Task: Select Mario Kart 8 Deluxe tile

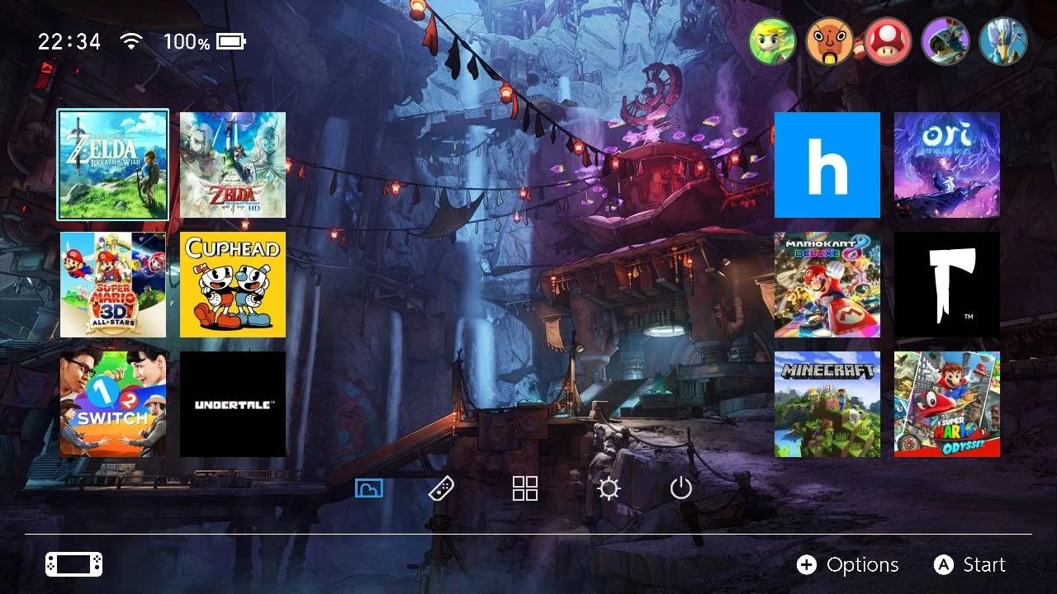Action: pyautogui.click(x=827, y=285)
